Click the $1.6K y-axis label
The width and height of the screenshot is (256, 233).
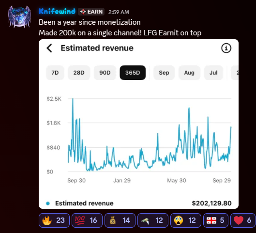(54, 123)
